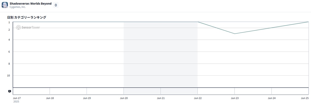Select the Jun 21 date on timeline

coord(161,98)
